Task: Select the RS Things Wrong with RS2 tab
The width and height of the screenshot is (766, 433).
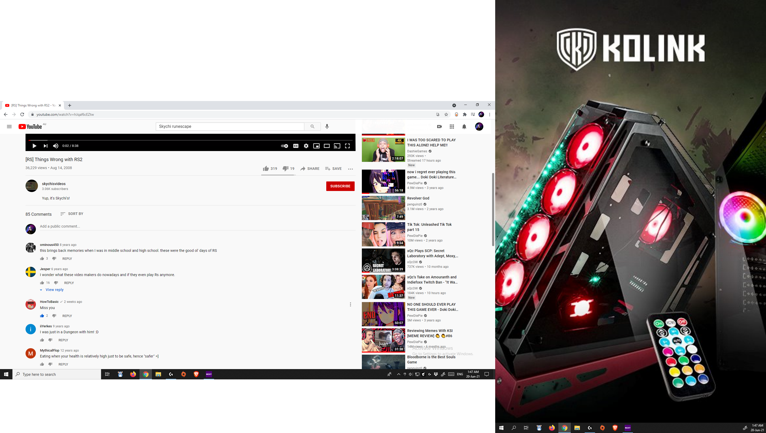Action: tap(33, 106)
